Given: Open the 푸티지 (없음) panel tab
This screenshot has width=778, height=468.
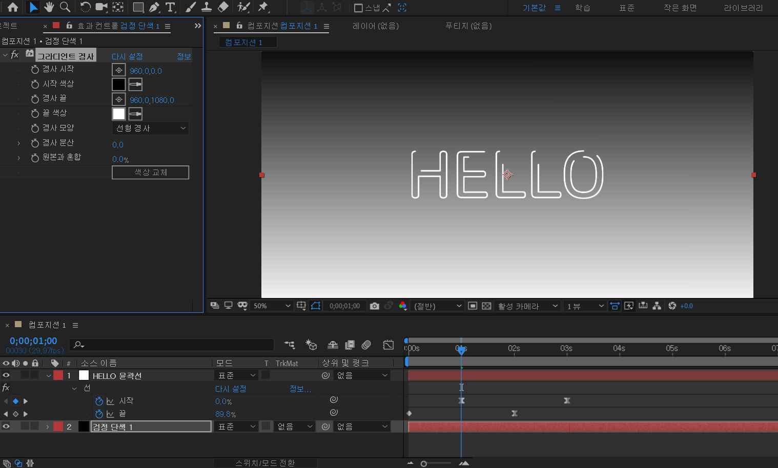Looking at the screenshot, I should pyautogui.click(x=468, y=26).
